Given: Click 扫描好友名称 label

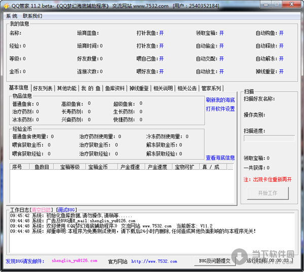Looking at the screenshot, I should coord(259,99).
